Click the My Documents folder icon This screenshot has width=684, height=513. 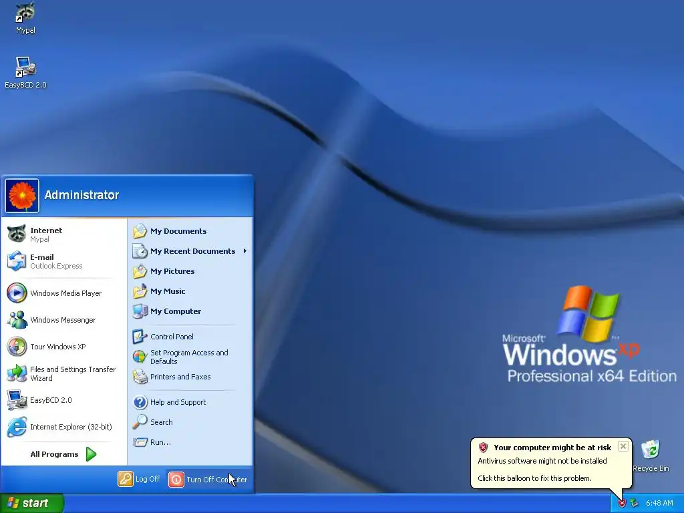click(140, 230)
